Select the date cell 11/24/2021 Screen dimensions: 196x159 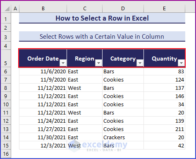click(43, 121)
